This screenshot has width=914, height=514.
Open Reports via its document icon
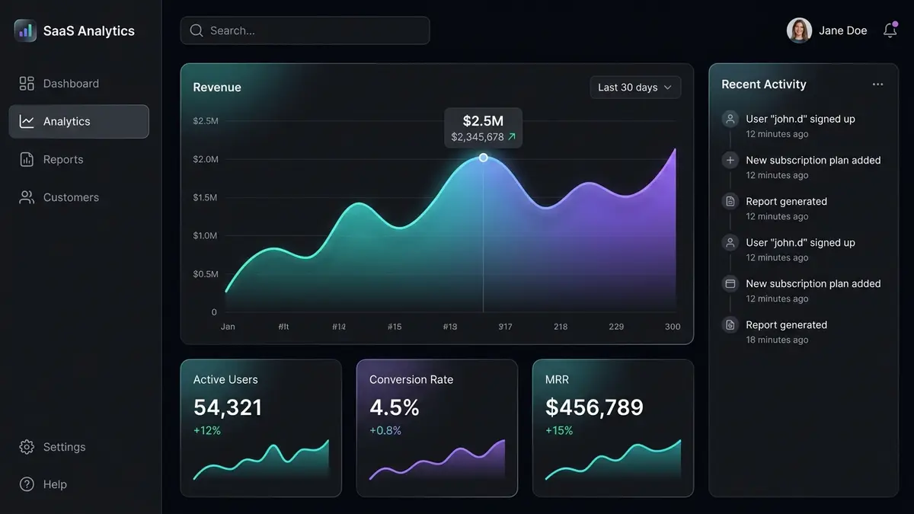pyautogui.click(x=26, y=159)
